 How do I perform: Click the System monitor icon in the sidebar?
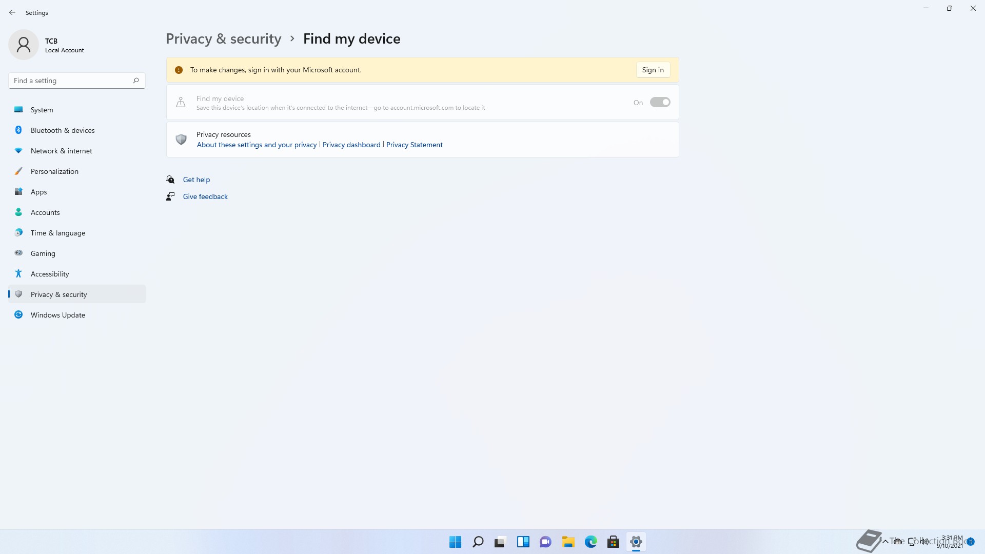pos(18,109)
